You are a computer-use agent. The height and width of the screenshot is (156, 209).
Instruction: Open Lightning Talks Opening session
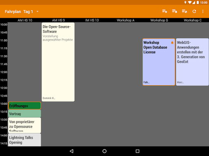point(24,140)
